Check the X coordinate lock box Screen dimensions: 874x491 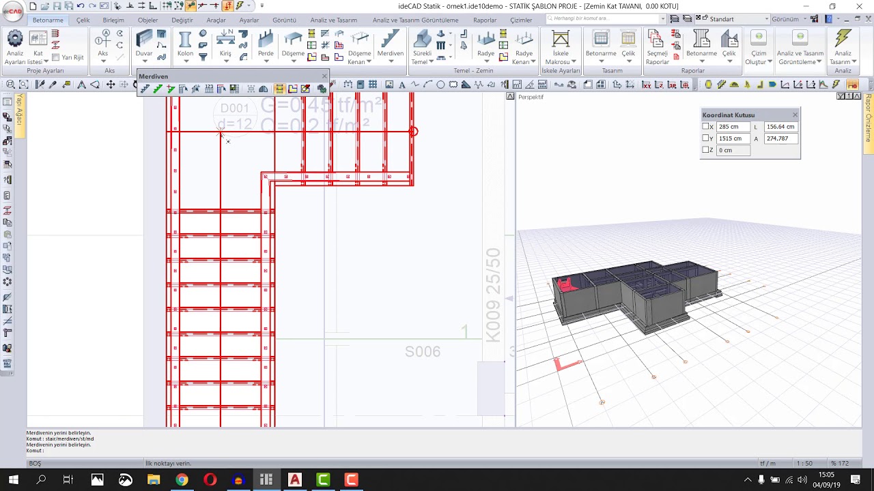(x=706, y=127)
